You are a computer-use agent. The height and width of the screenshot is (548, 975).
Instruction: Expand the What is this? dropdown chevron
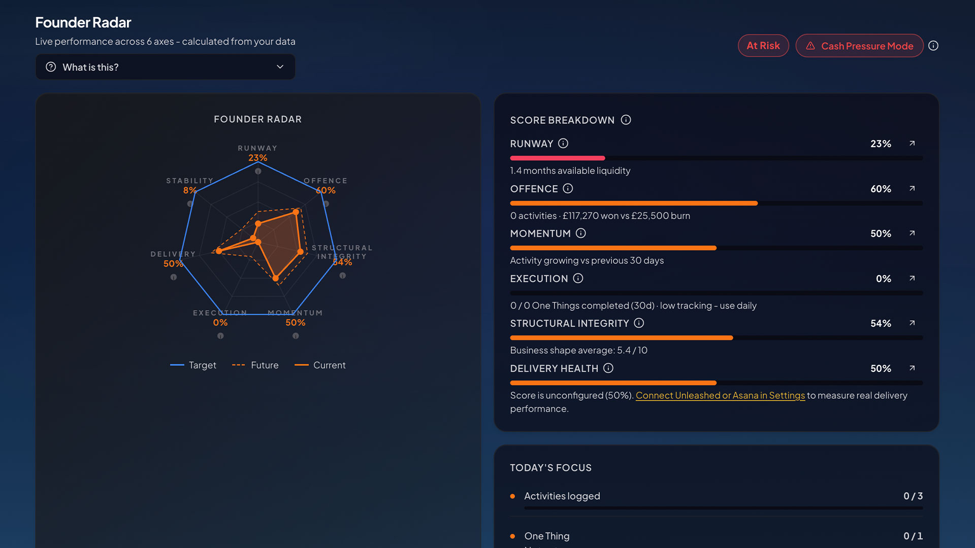(x=280, y=67)
